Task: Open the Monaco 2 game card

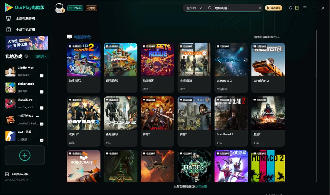Action: click(x=268, y=166)
